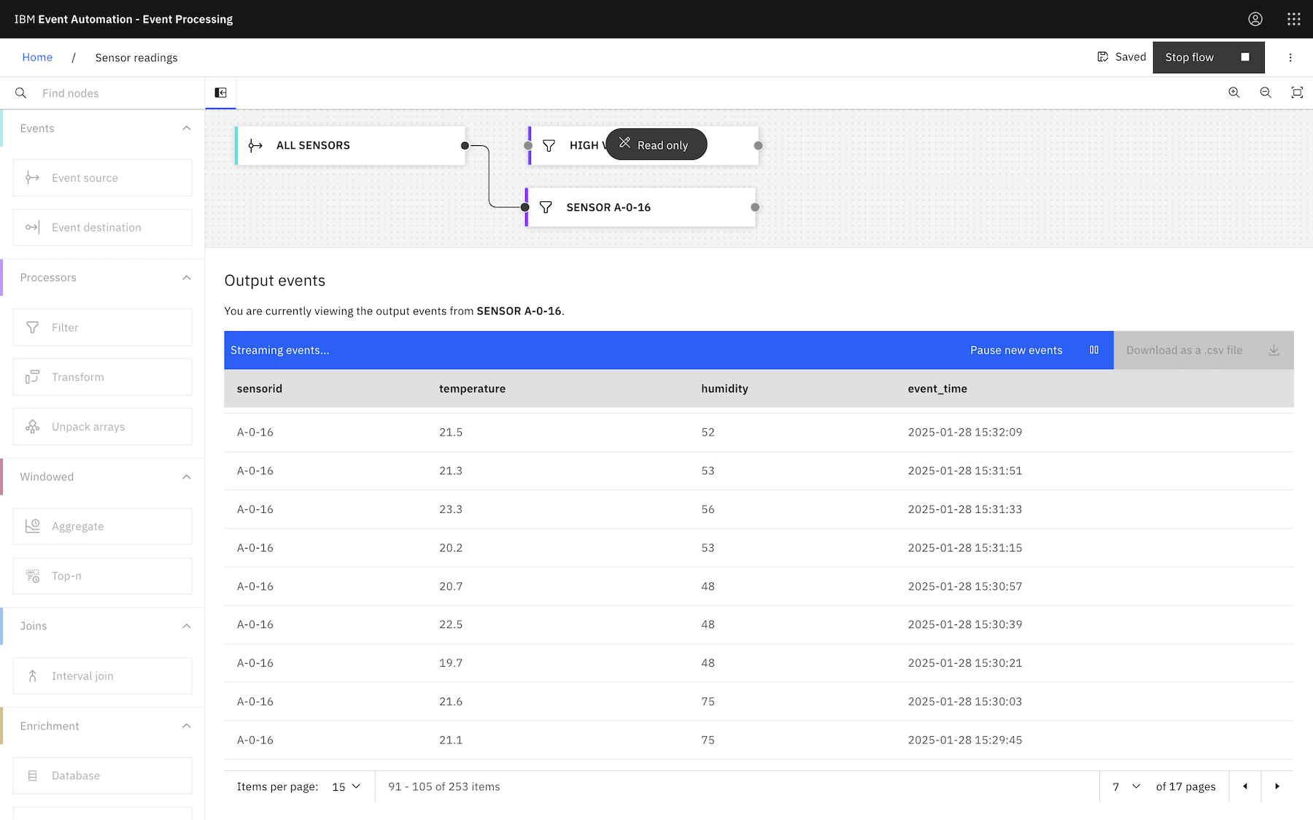This screenshot has height=820, width=1313.
Task: Click the zoom in canvas icon
Action: (x=1233, y=93)
